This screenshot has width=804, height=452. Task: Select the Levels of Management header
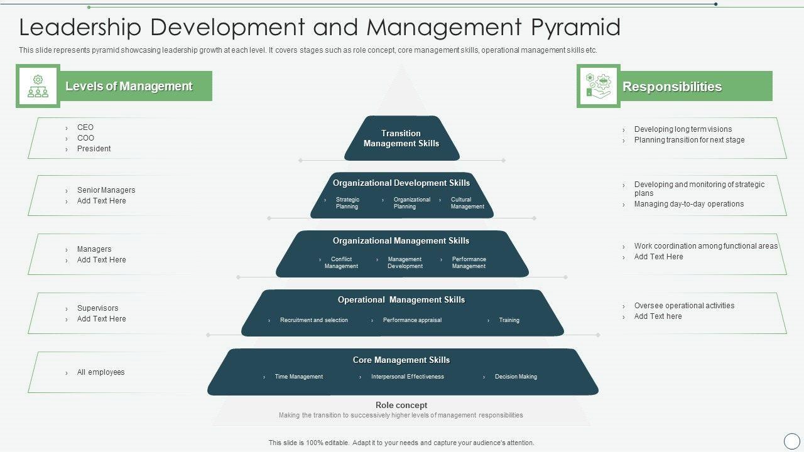coord(129,86)
